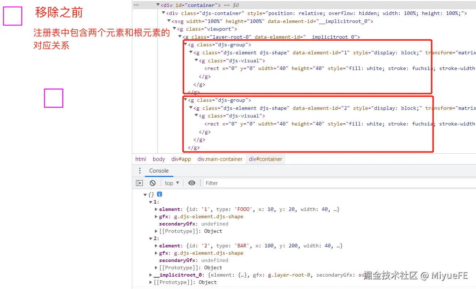
Task: Collapse the djs-group above data-element-id="2"
Action: click(185, 100)
